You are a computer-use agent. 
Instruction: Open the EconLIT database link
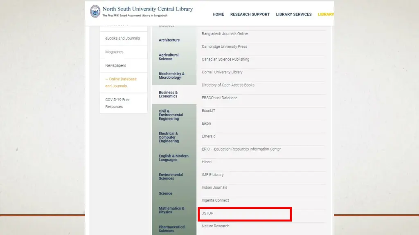(208, 111)
